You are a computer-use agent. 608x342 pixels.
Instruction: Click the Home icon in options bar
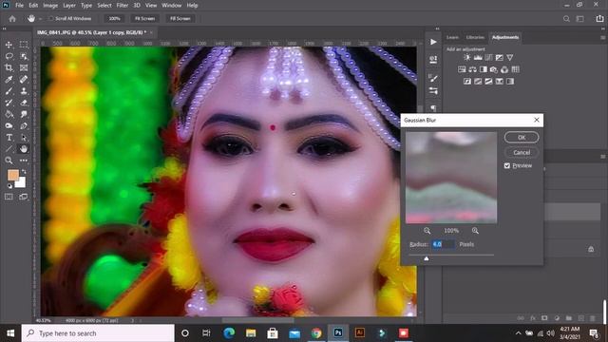[12, 19]
